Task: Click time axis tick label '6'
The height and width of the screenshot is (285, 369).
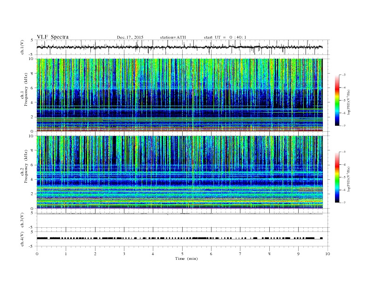Action: tap(211, 254)
